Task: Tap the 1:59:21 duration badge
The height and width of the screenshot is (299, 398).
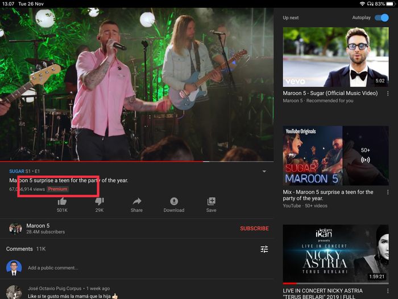Action: point(376,276)
